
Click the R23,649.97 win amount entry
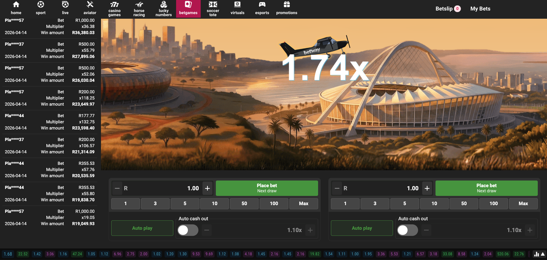click(x=83, y=104)
